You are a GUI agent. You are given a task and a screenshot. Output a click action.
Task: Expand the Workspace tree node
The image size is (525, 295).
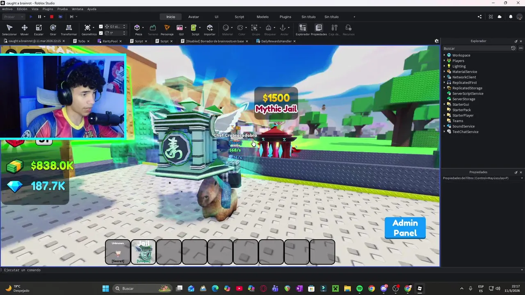coord(444,55)
